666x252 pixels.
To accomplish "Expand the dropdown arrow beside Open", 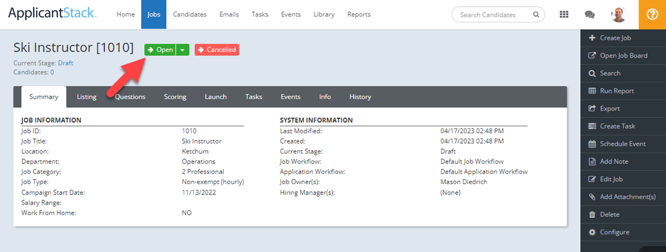I will (183, 50).
